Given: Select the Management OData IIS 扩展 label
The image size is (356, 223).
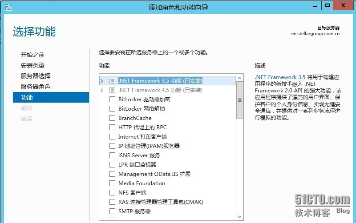Looking at the screenshot, I should (x=154, y=174).
